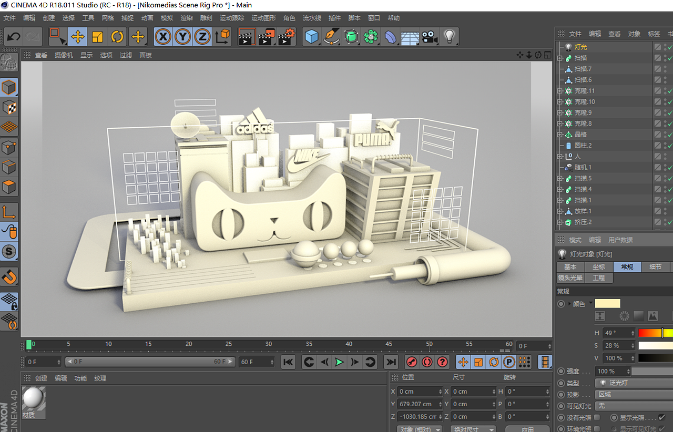This screenshot has height=432, width=673.
Task: Select the 材质 material thumbnail
Action: [34, 402]
